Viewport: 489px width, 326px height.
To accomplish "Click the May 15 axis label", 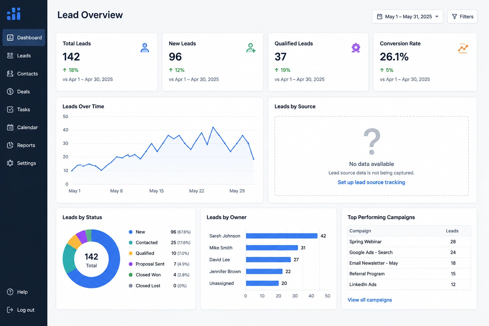I will [x=157, y=191].
